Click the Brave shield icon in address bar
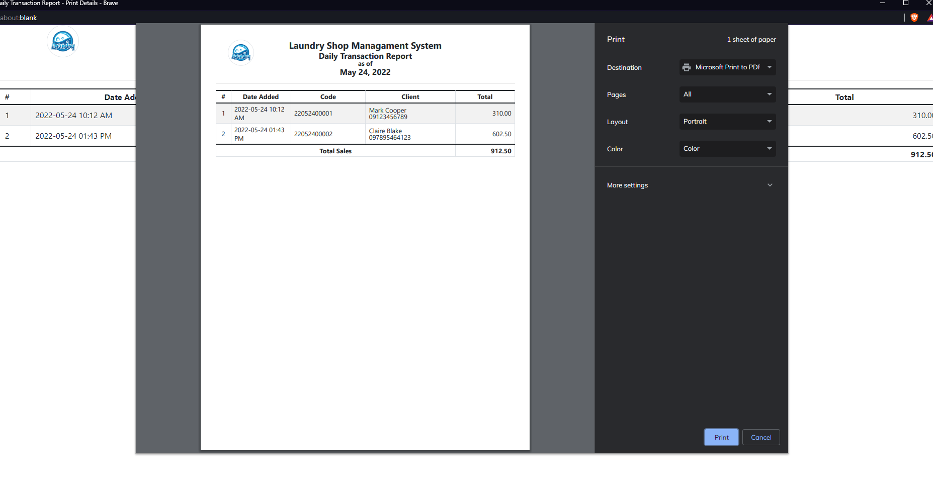 click(x=914, y=18)
